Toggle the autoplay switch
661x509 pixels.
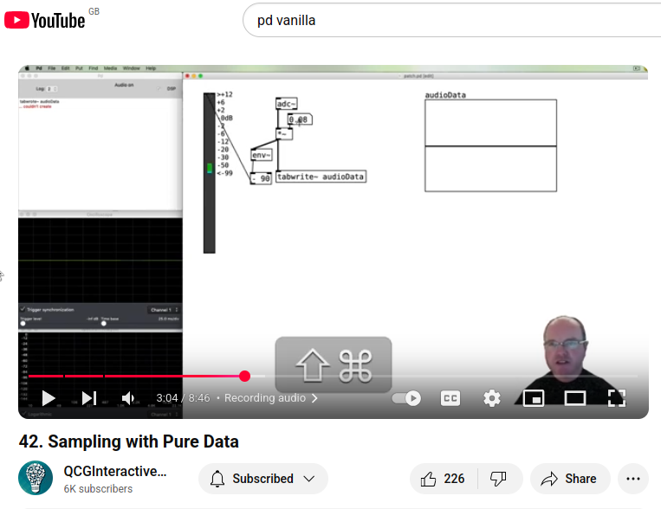pos(406,398)
